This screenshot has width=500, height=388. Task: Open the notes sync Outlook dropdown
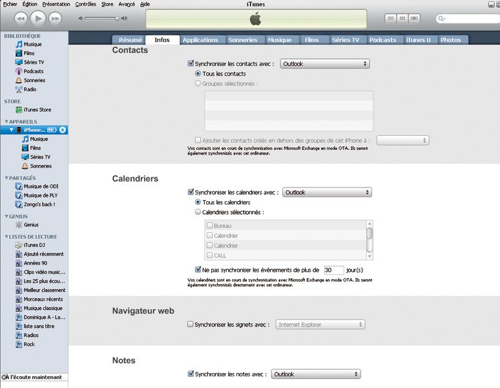(x=315, y=374)
